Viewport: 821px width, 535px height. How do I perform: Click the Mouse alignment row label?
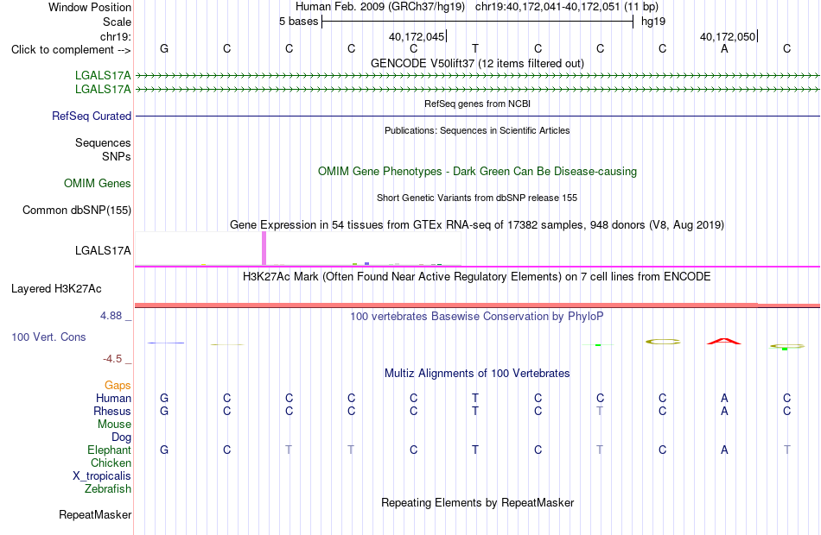click(114, 425)
